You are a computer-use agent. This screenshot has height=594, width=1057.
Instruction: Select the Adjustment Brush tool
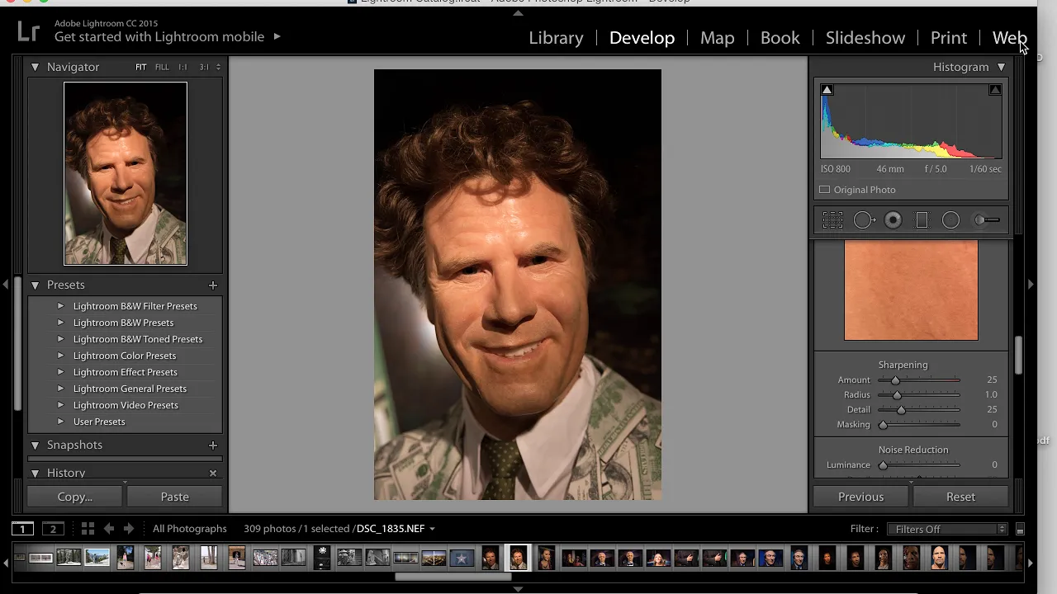coord(987,220)
